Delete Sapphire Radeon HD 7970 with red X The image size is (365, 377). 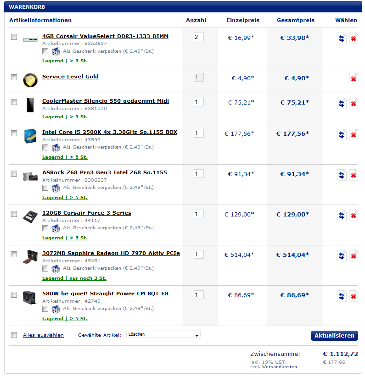pos(354,256)
